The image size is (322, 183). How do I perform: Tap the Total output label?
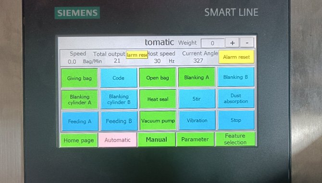tap(109, 54)
